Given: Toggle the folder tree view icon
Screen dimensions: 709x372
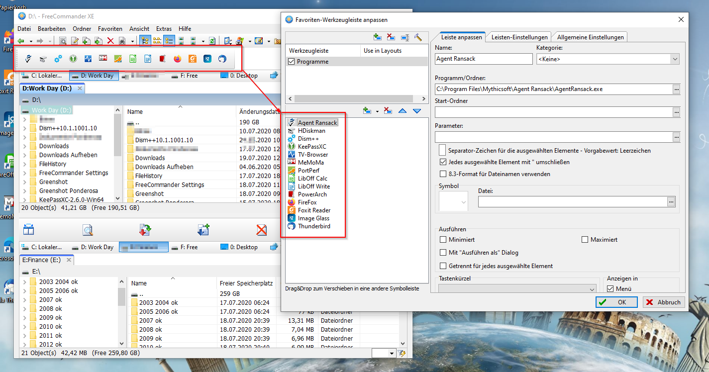Looking at the screenshot, I should click(145, 41).
